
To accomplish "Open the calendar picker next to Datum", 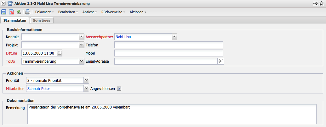I will (x=60, y=53).
